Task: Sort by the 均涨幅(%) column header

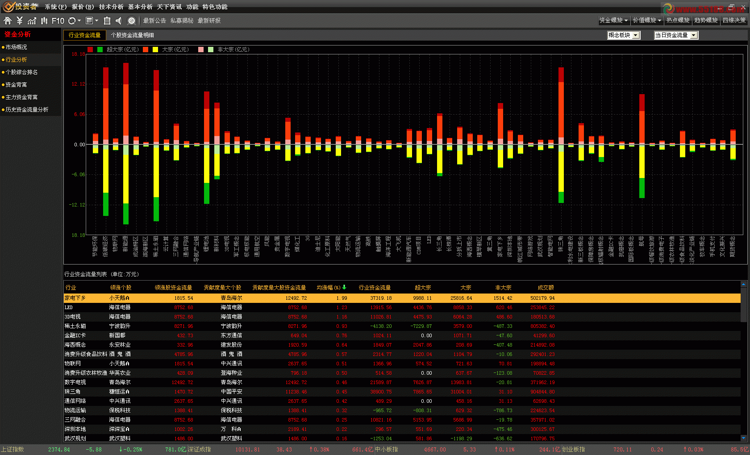Action: tap(331, 288)
